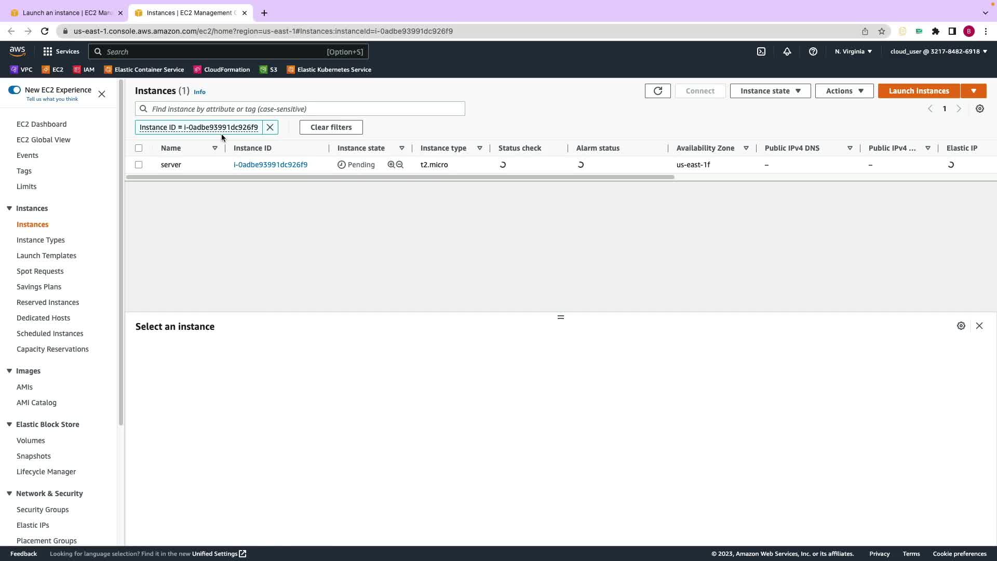Open the Instance state dropdown

coord(770,91)
